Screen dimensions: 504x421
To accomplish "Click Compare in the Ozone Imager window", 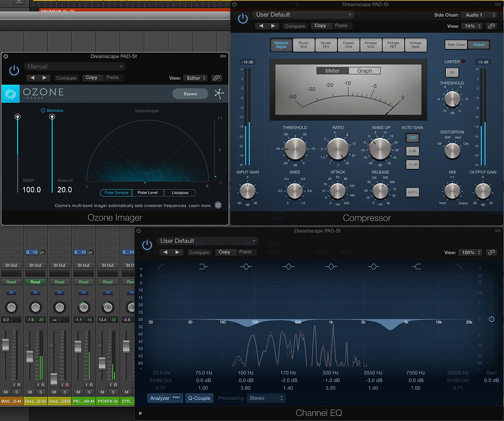I will pyautogui.click(x=66, y=78).
